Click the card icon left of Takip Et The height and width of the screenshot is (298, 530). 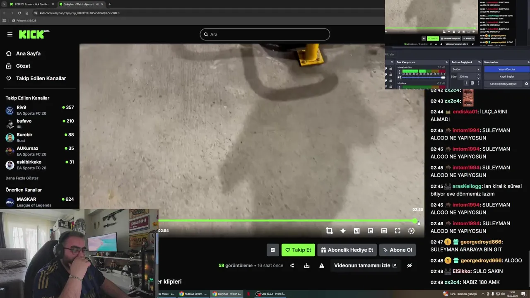(272, 250)
